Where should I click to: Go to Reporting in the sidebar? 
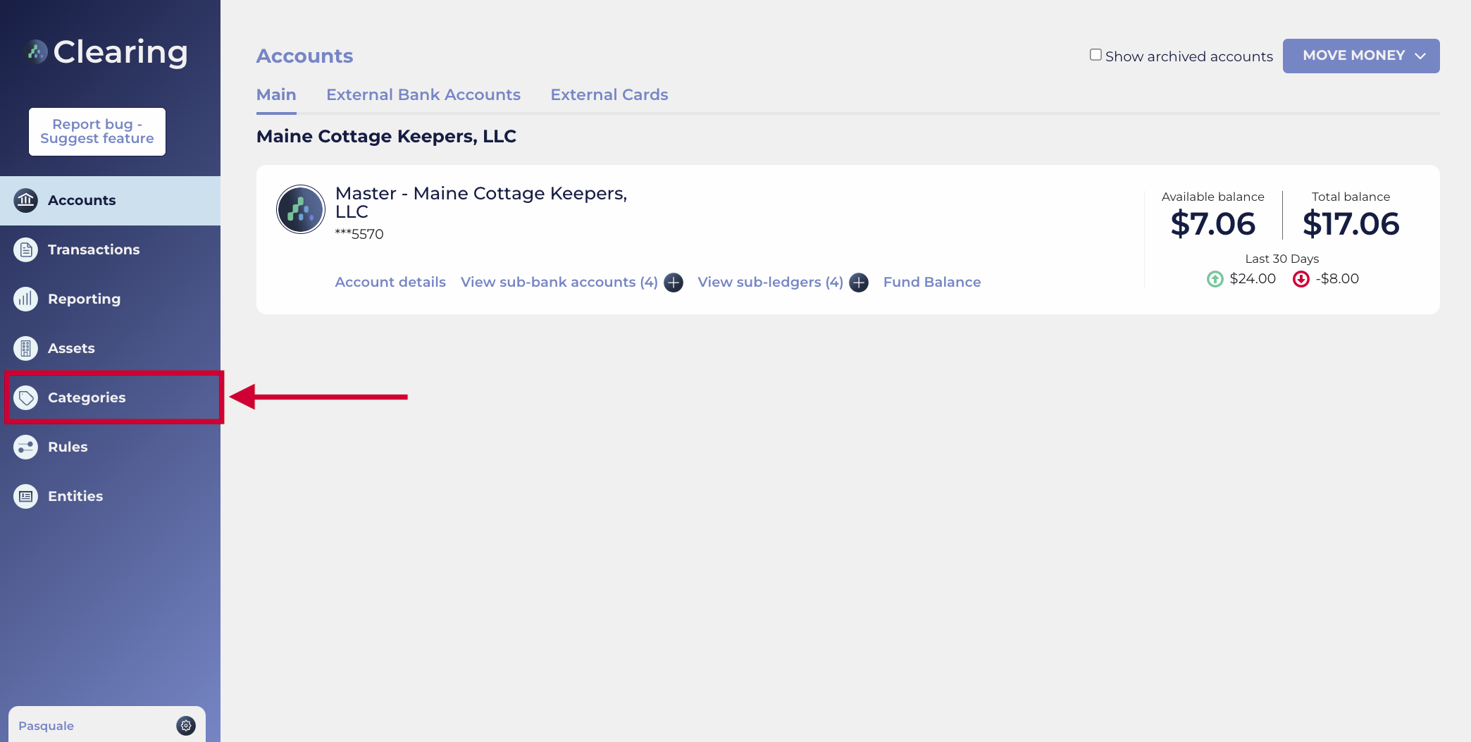[110, 299]
